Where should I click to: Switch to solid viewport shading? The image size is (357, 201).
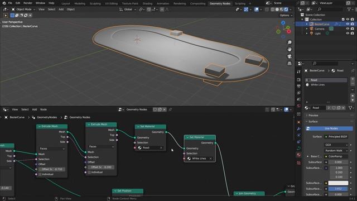click(277, 9)
